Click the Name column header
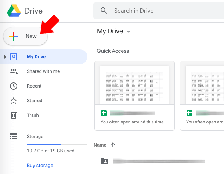This screenshot has height=174, width=224. 100,145
